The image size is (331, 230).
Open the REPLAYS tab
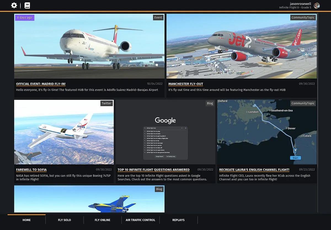[x=178, y=220]
